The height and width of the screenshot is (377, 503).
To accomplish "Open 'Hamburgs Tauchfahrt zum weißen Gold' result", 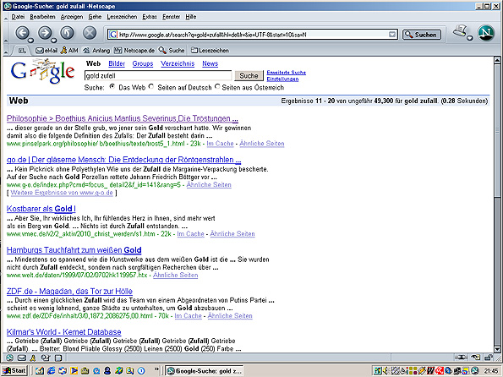I will [74, 250].
